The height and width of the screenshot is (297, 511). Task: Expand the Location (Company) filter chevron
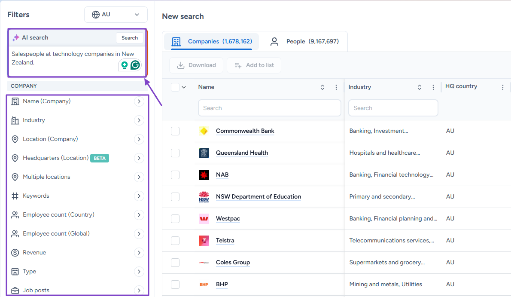click(x=139, y=139)
